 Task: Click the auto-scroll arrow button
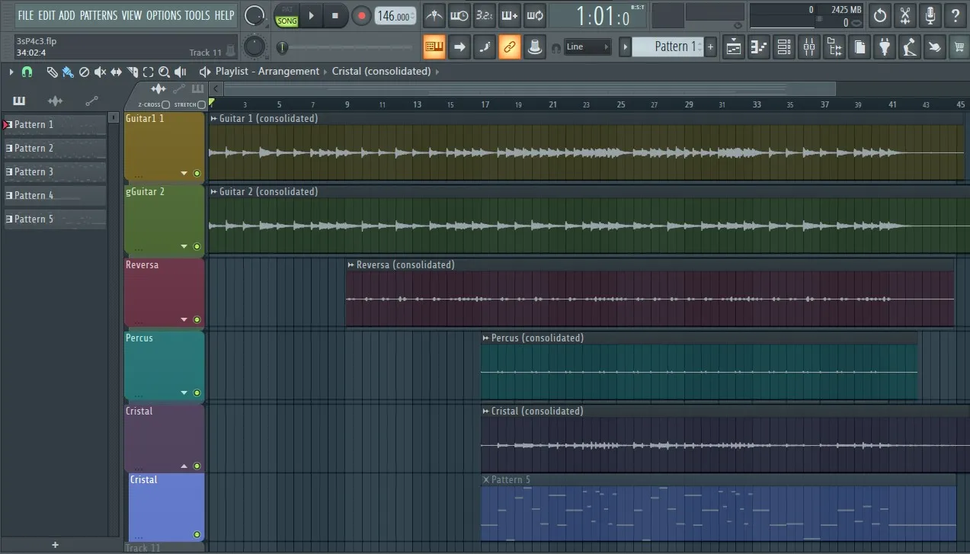tap(459, 46)
